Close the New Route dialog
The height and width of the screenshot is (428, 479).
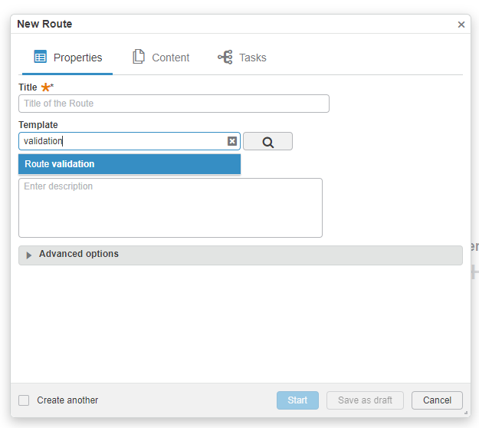click(x=461, y=25)
